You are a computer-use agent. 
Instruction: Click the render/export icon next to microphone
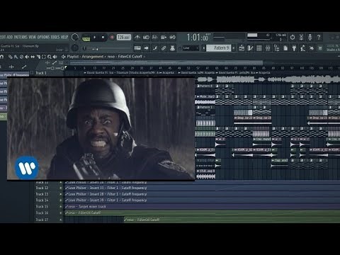(x=301, y=37)
